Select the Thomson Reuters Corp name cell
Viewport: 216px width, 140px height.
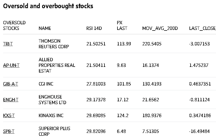click(54, 44)
